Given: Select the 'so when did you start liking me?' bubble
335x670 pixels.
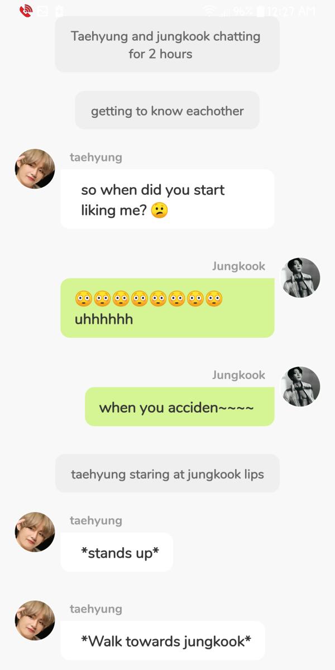Looking at the screenshot, I should pos(167,199).
